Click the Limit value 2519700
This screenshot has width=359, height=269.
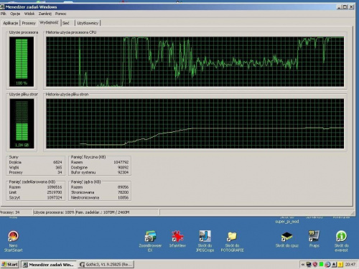tap(55, 192)
